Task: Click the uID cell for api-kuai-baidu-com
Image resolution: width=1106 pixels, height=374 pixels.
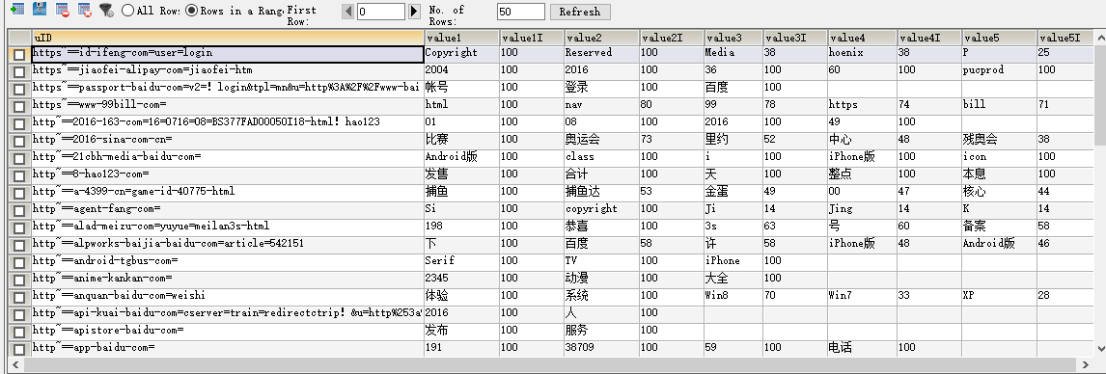Action: pyautogui.click(x=228, y=314)
